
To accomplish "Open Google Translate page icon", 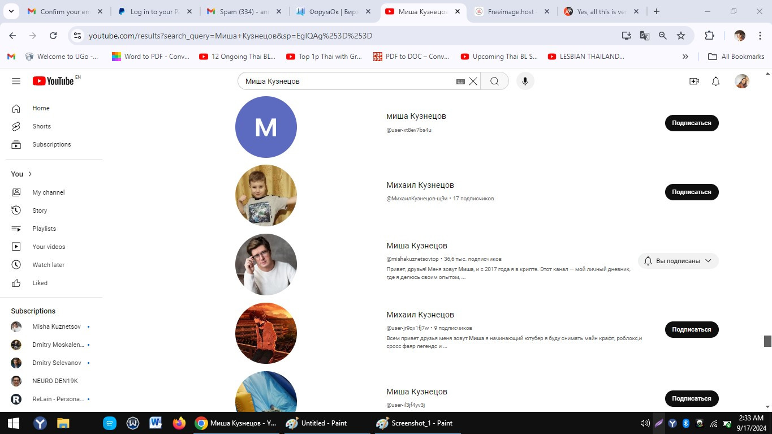I will pos(645,36).
